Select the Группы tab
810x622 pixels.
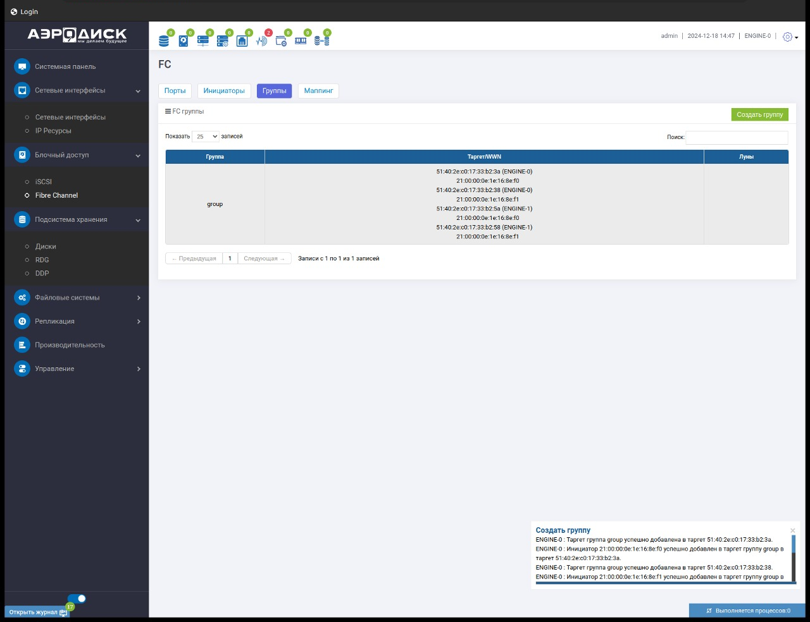tap(275, 91)
